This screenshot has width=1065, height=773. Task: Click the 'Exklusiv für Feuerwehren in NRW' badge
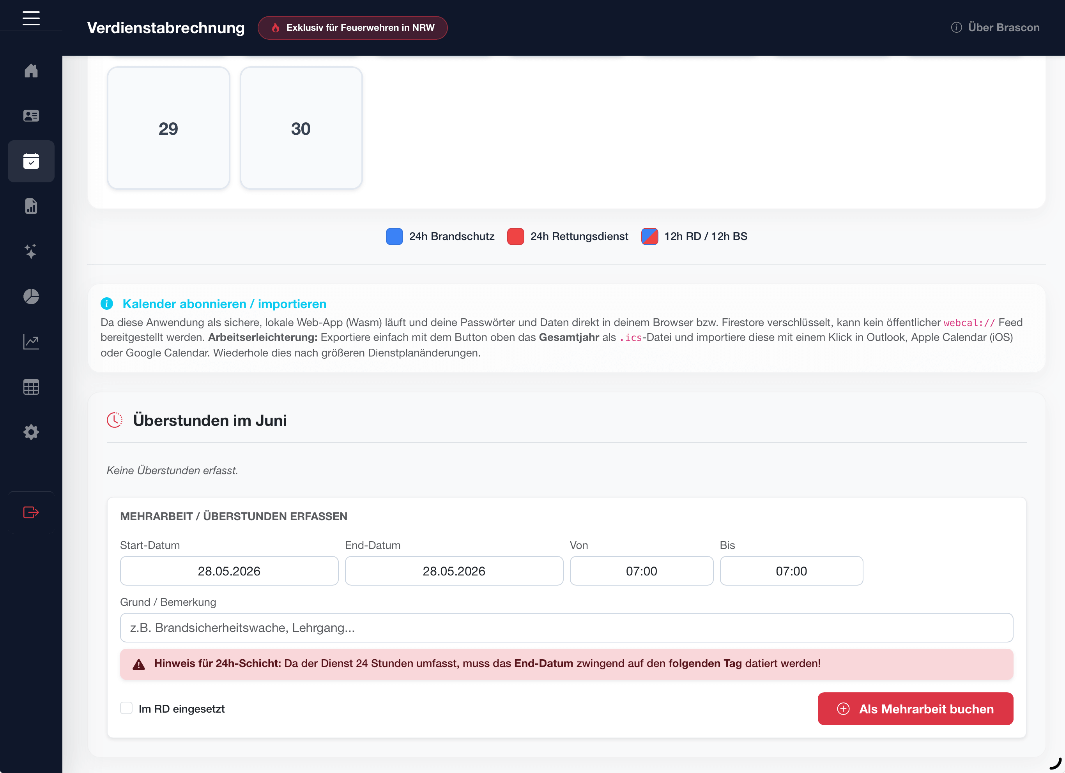pyautogui.click(x=353, y=28)
